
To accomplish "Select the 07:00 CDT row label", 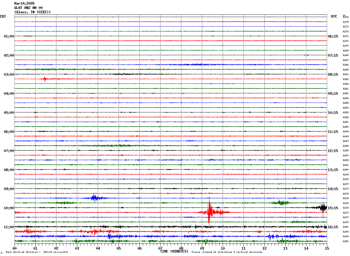I will 9,151.
